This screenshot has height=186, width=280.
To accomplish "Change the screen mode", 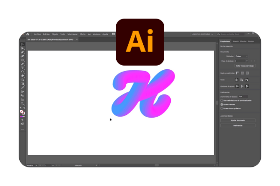I will tap(22, 124).
